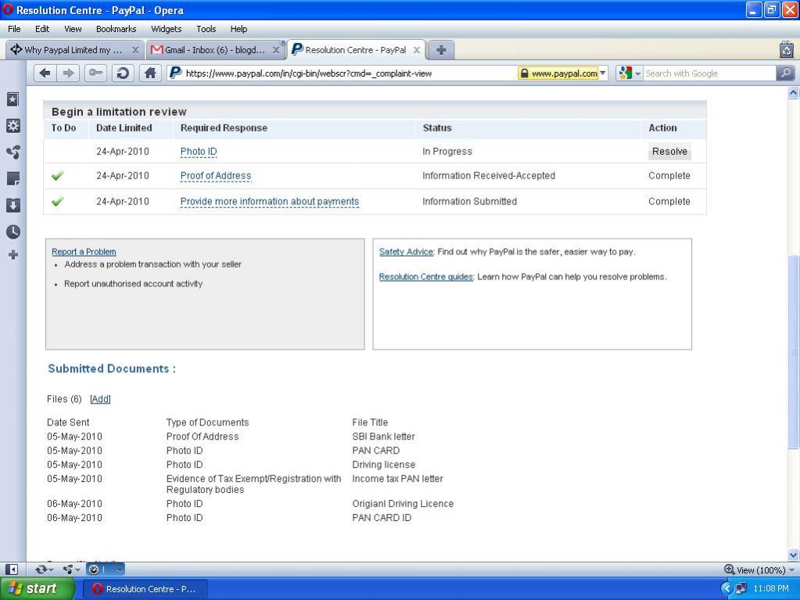Open the Downloads panel in sidebar

(x=13, y=205)
